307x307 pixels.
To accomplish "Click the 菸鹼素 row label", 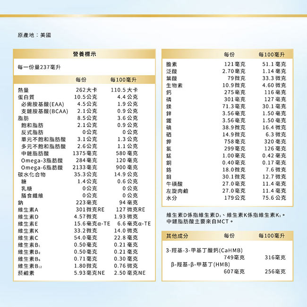I will [26, 273].
